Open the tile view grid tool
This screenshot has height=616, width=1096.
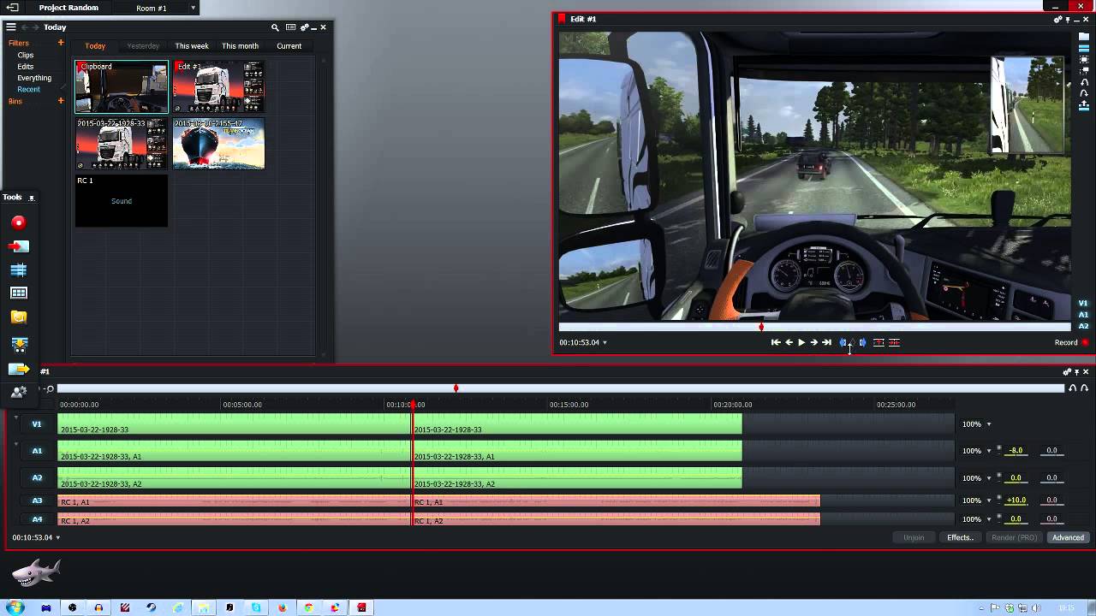click(18, 293)
